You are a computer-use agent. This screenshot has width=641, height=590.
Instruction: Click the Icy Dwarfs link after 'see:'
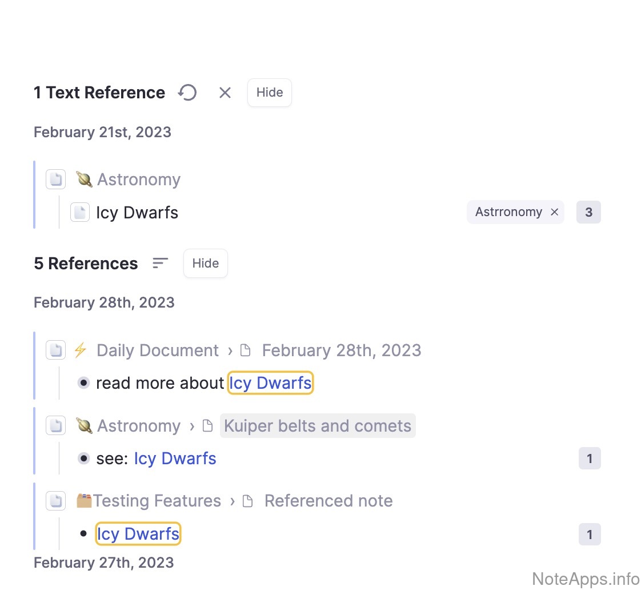(x=175, y=459)
